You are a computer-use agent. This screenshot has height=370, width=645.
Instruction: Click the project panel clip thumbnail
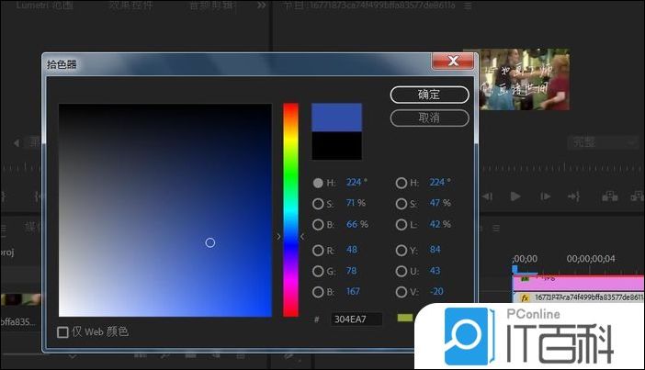[x=20, y=299]
